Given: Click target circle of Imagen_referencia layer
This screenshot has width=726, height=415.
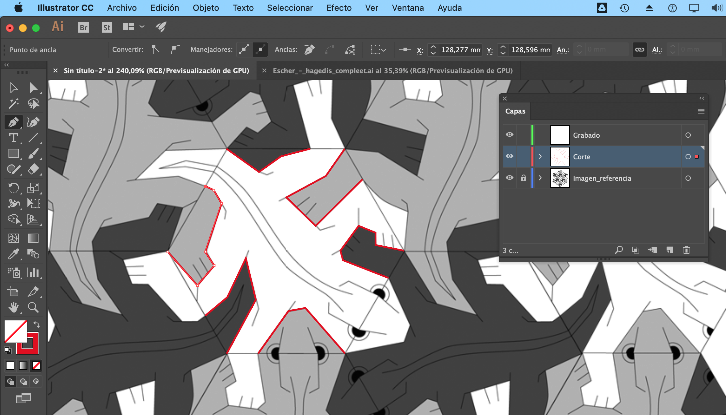Looking at the screenshot, I should pyautogui.click(x=688, y=178).
